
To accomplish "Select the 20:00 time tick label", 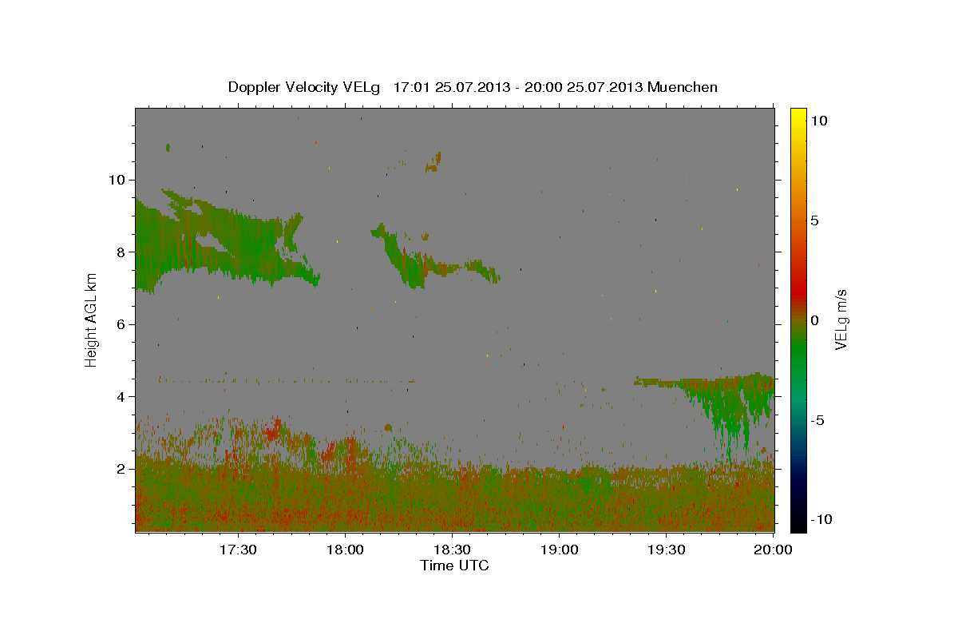I will 774,550.
